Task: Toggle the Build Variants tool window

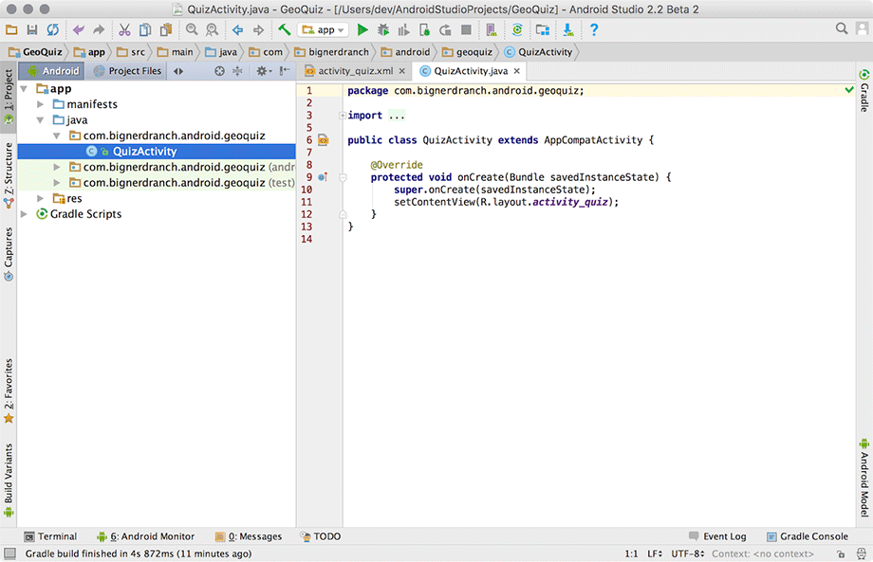Action: (x=9, y=480)
